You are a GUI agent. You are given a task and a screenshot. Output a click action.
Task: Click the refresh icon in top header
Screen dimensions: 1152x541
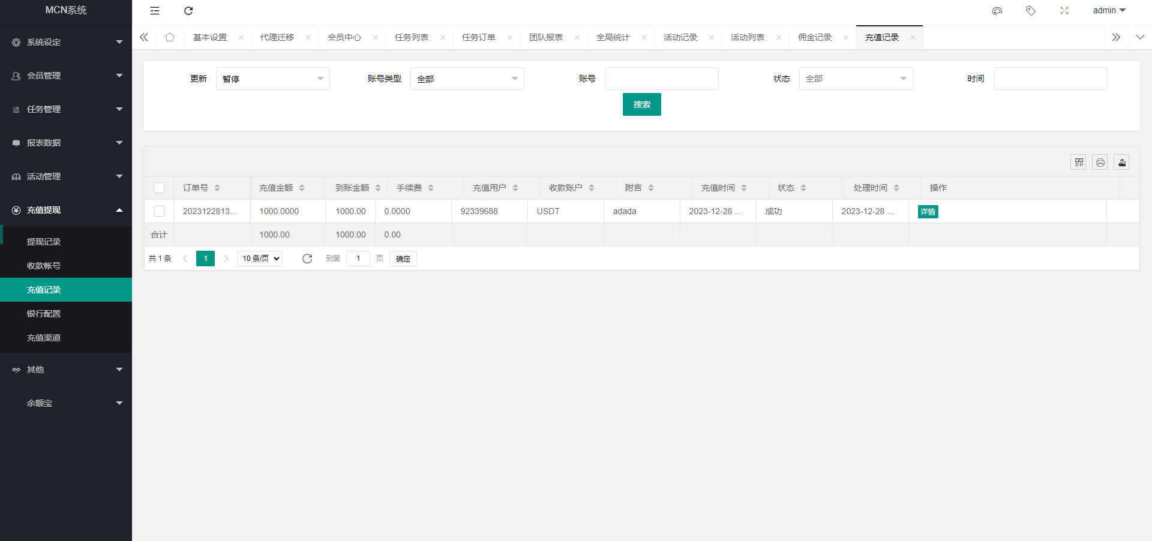[188, 11]
